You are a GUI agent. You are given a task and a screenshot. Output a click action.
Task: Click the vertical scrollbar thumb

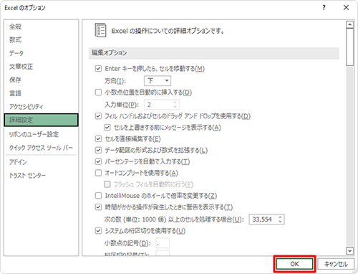point(349,47)
